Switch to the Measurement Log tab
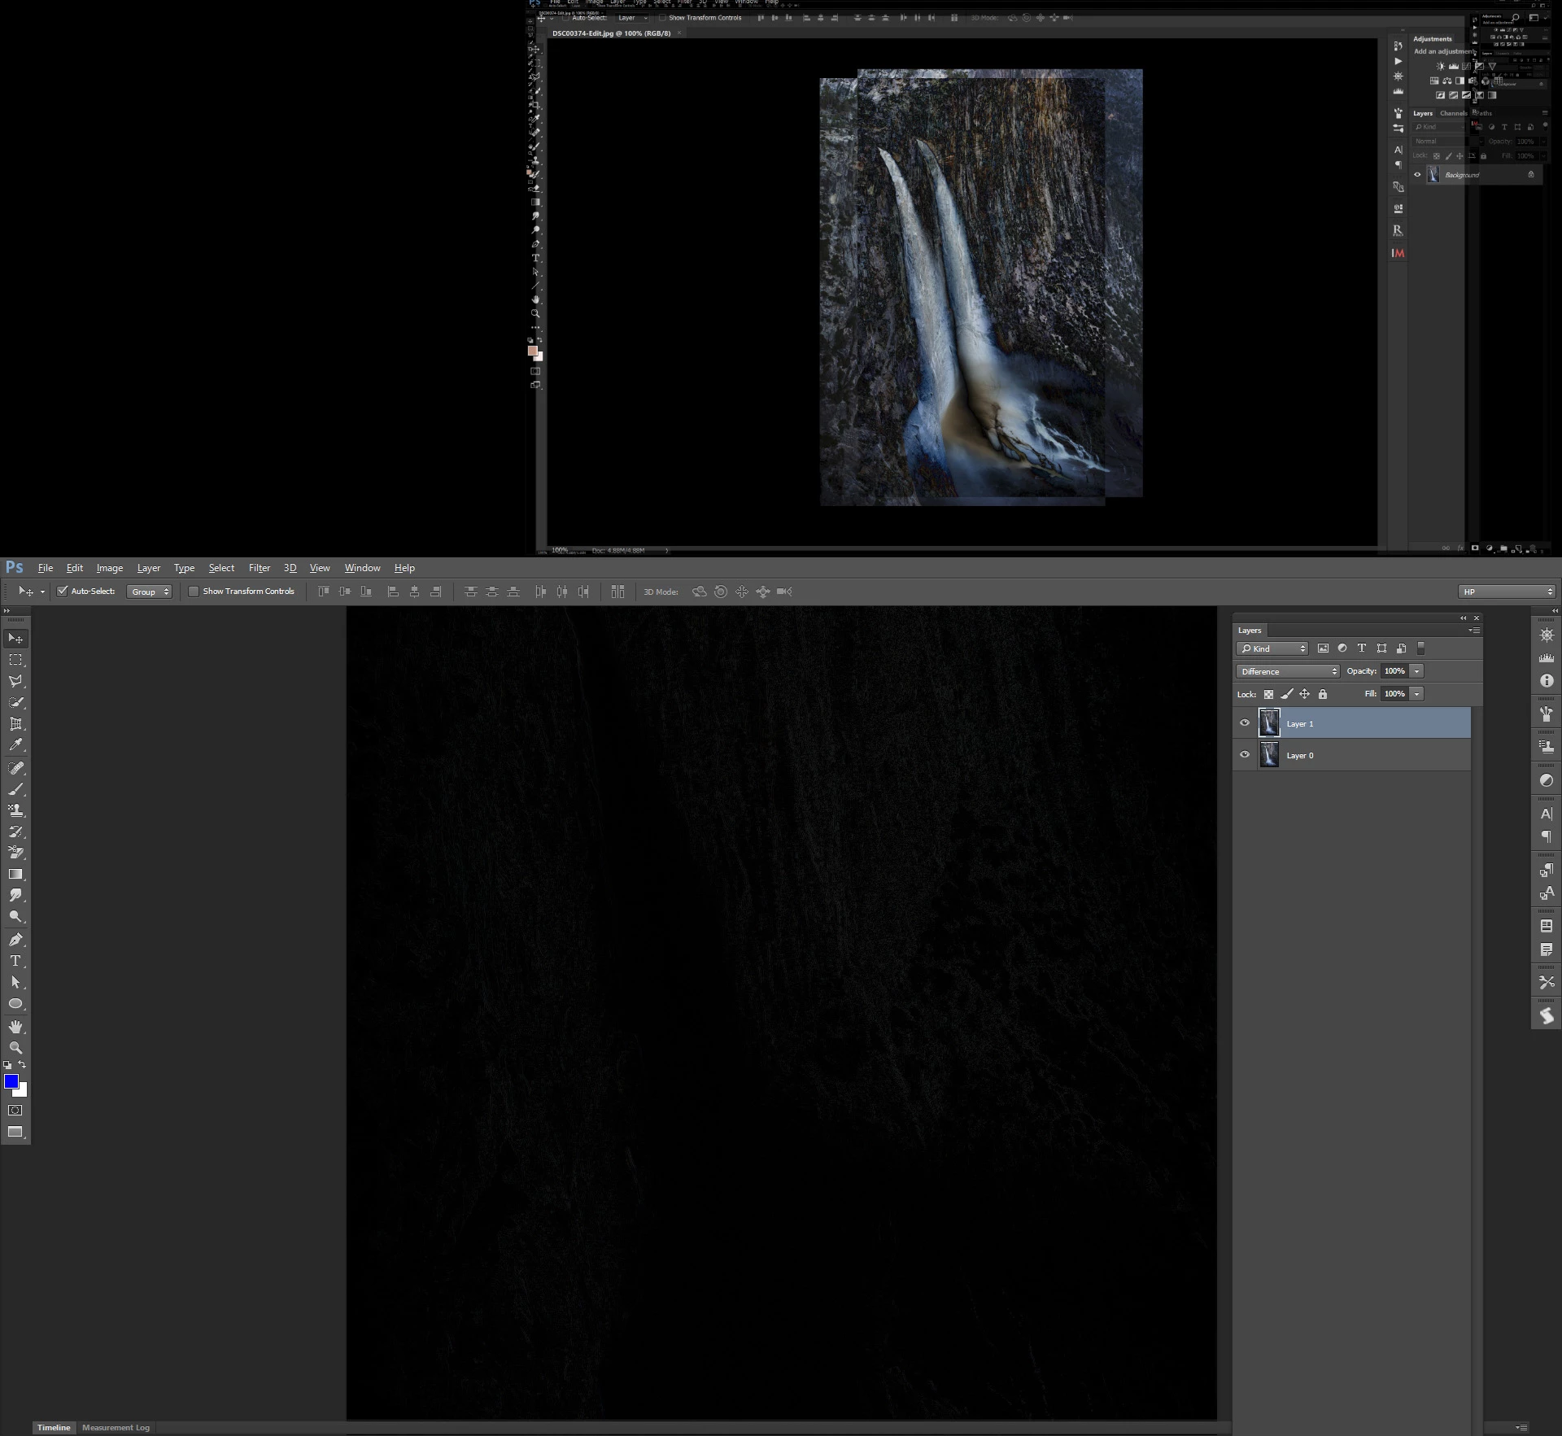1562x1436 pixels. (x=116, y=1427)
